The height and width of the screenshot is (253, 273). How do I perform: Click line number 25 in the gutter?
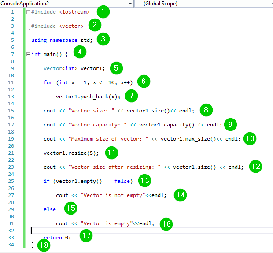click(11, 181)
